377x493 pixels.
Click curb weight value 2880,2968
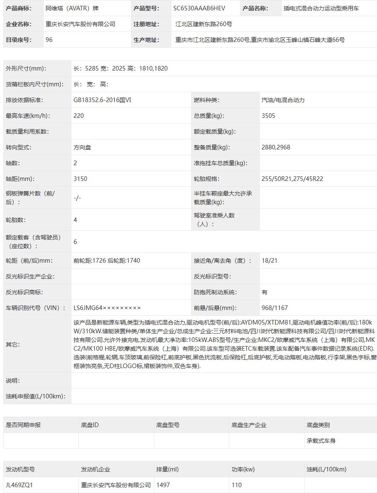click(276, 147)
